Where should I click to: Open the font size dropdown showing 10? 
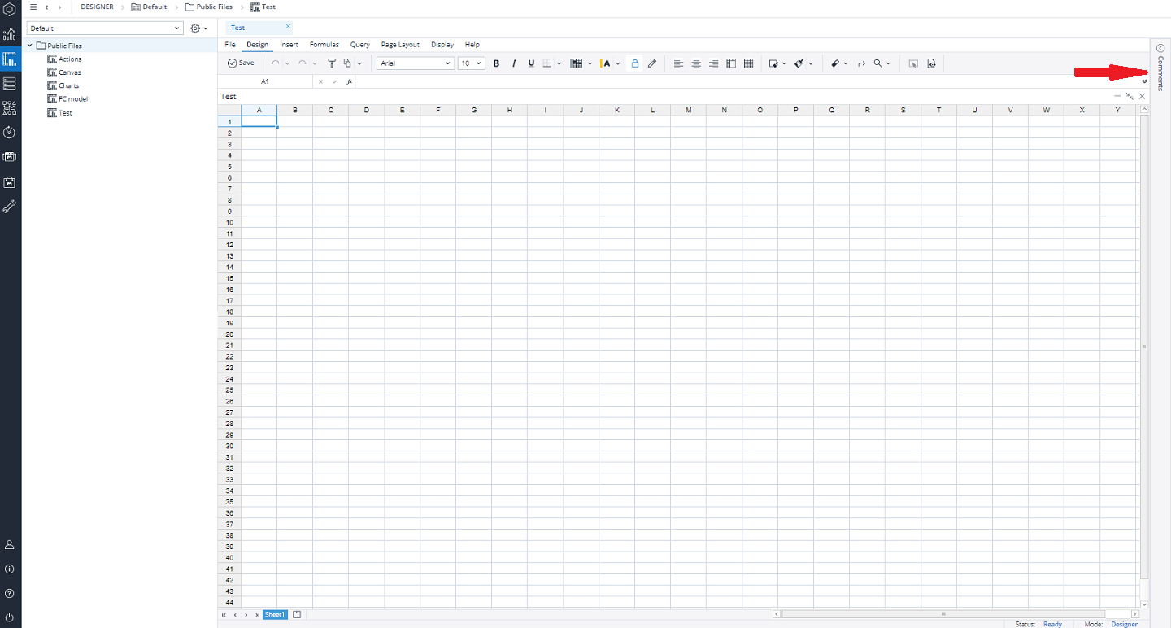(471, 63)
